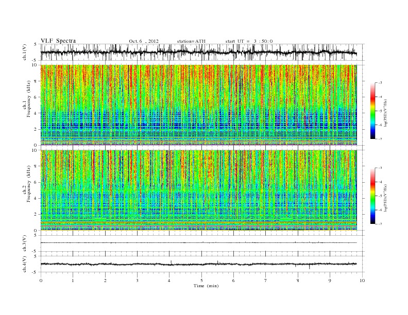Click the "5" minute tick label on time axis
Viewport: 408px width, 315px height.
tap(201, 281)
